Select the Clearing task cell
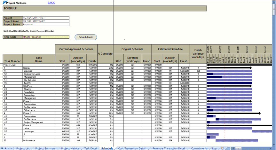 coord(39,89)
